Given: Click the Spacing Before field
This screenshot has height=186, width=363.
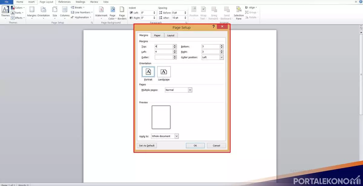Looking at the screenshot, I should [x=179, y=13].
